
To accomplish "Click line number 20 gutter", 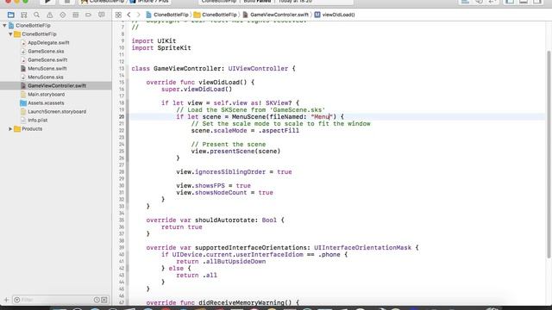I will pyautogui.click(x=122, y=117).
